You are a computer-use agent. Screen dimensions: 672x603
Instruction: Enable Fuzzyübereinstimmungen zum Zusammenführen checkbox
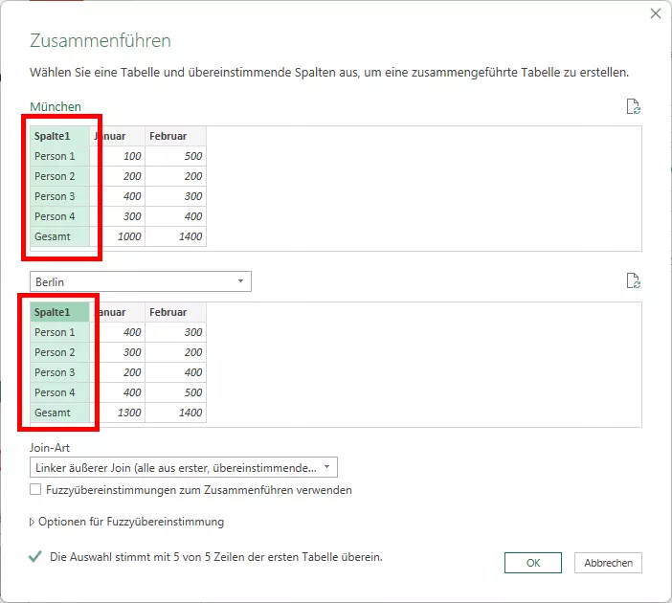tap(35, 490)
